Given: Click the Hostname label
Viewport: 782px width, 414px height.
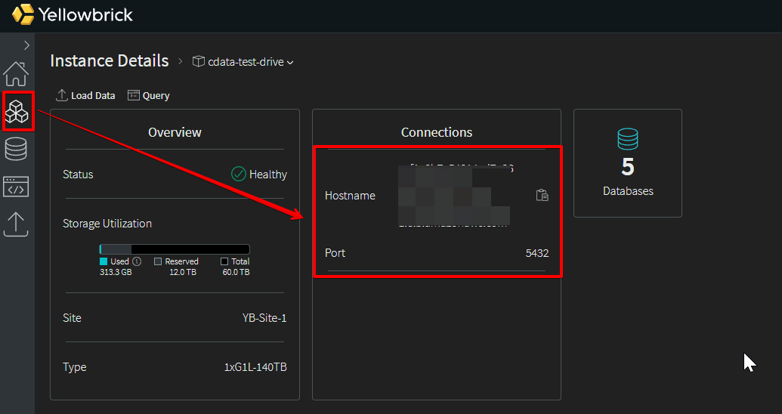Looking at the screenshot, I should click(x=350, y=196).
